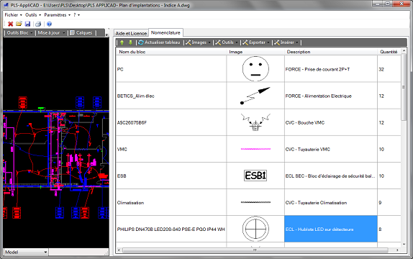Open the Mise à jour button menu
Viewport: 413px width, 259px height.
51,33
